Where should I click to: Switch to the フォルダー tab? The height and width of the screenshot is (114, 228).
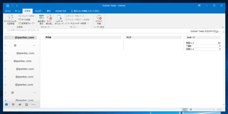(x=39, y=11)
